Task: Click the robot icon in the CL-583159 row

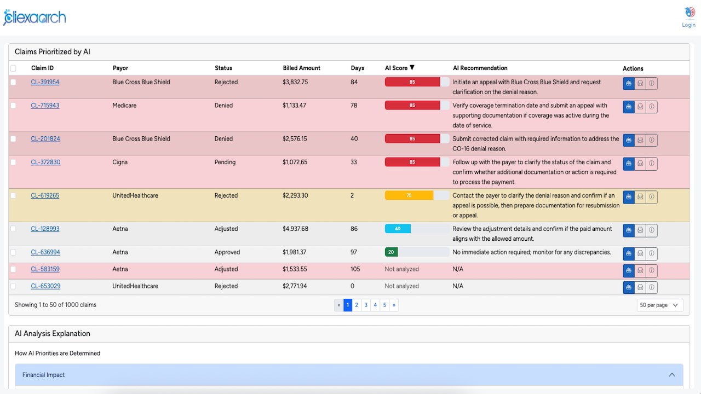Action: click(x=629, y=270)
